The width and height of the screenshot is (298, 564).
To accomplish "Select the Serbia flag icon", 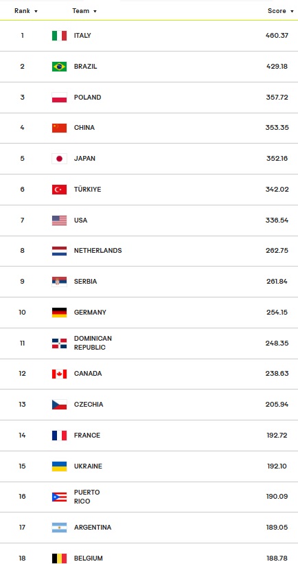I will click(x=59, y=282).
